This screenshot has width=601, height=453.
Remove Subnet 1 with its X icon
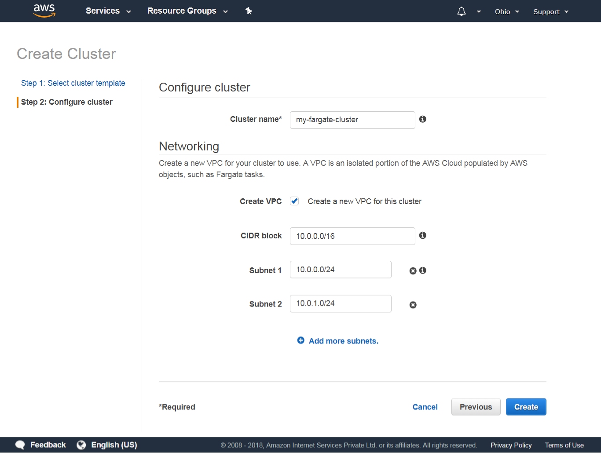point(413,271)
